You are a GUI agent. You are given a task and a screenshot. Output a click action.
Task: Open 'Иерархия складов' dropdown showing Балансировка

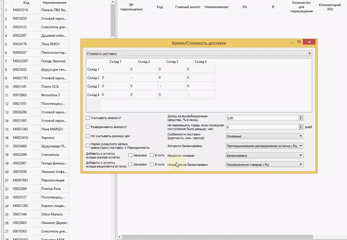coord(264,156)
